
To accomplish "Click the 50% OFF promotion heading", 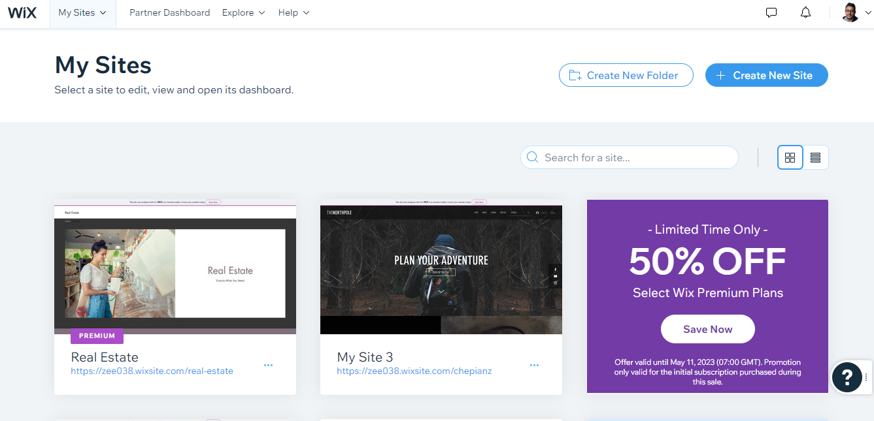I will coord(707,260).
